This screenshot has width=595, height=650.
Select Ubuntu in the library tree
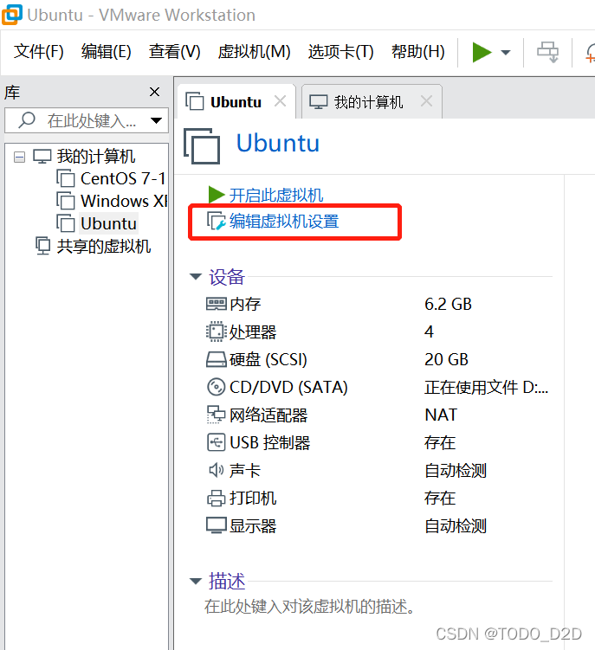coord(108,223)
